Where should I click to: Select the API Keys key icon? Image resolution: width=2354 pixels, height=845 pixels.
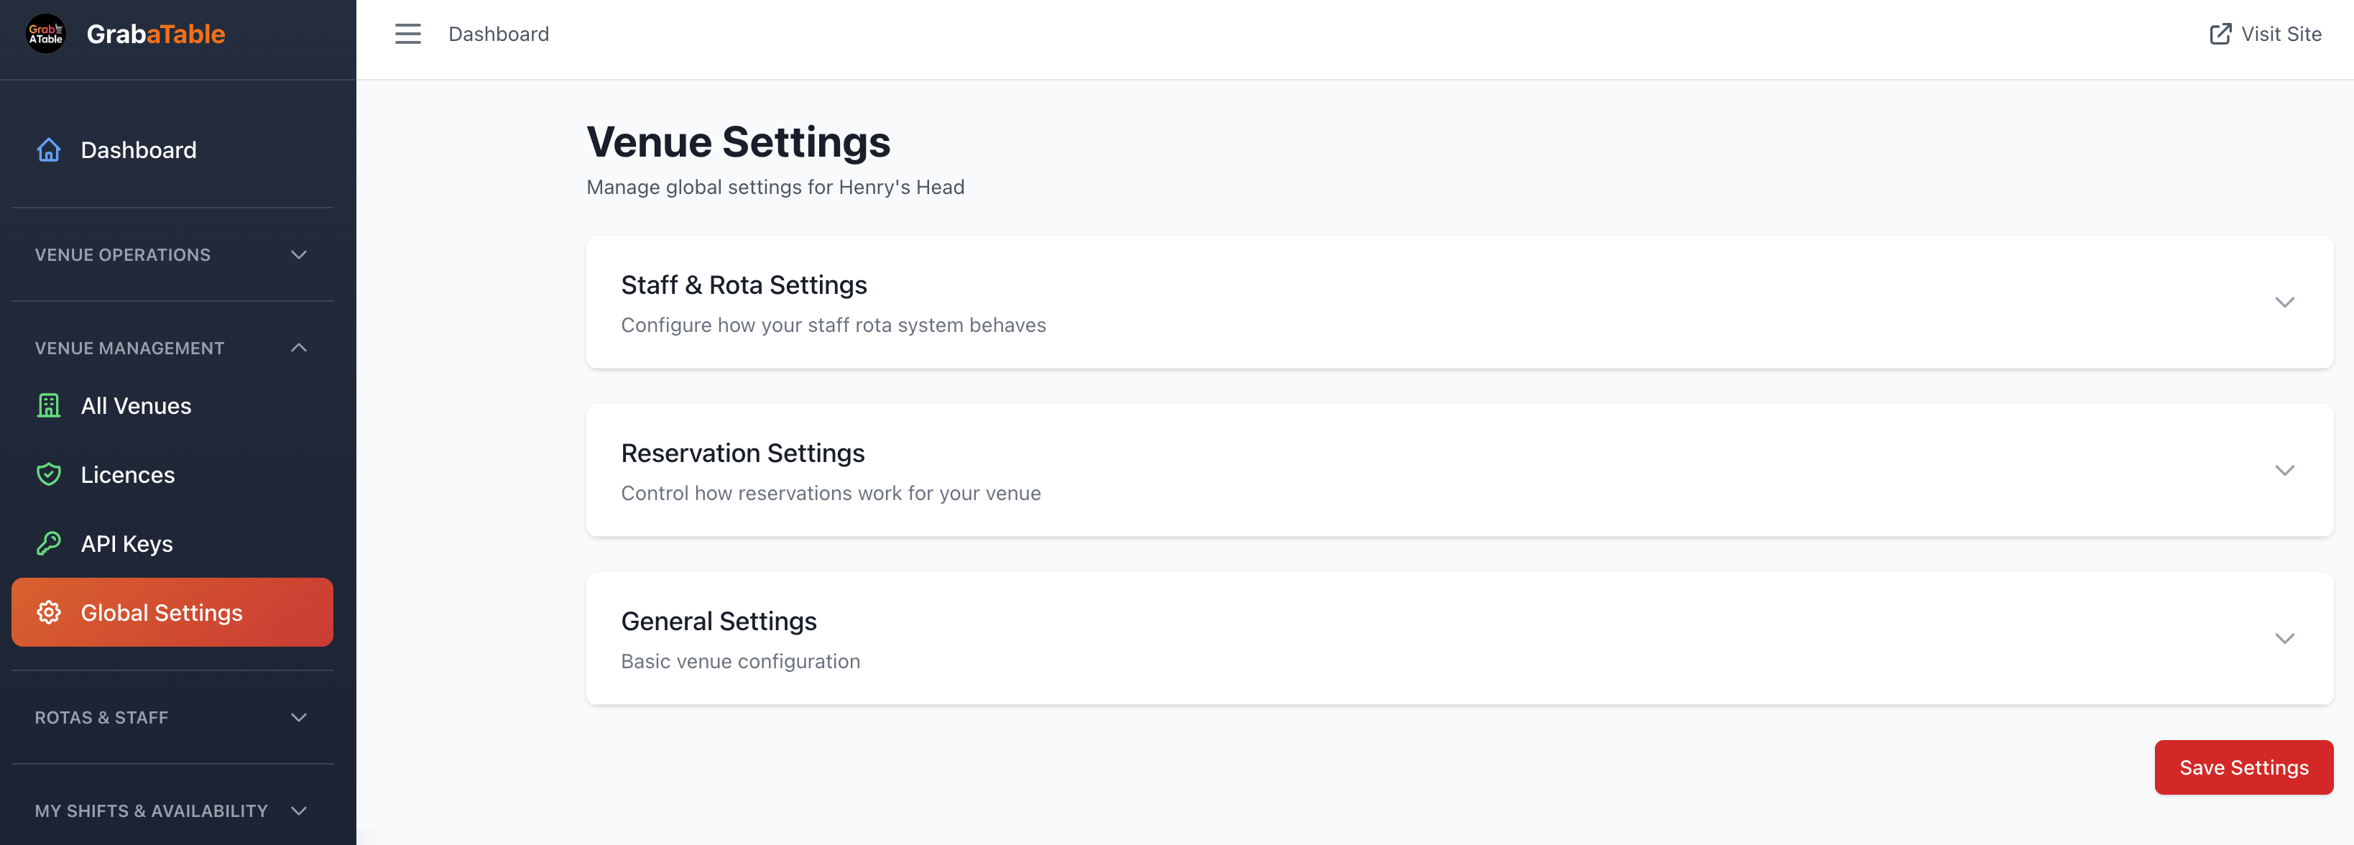pyautogui.click(x=48, y=542)
